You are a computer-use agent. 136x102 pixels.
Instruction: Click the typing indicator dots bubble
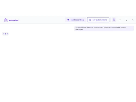pos(5,34)
